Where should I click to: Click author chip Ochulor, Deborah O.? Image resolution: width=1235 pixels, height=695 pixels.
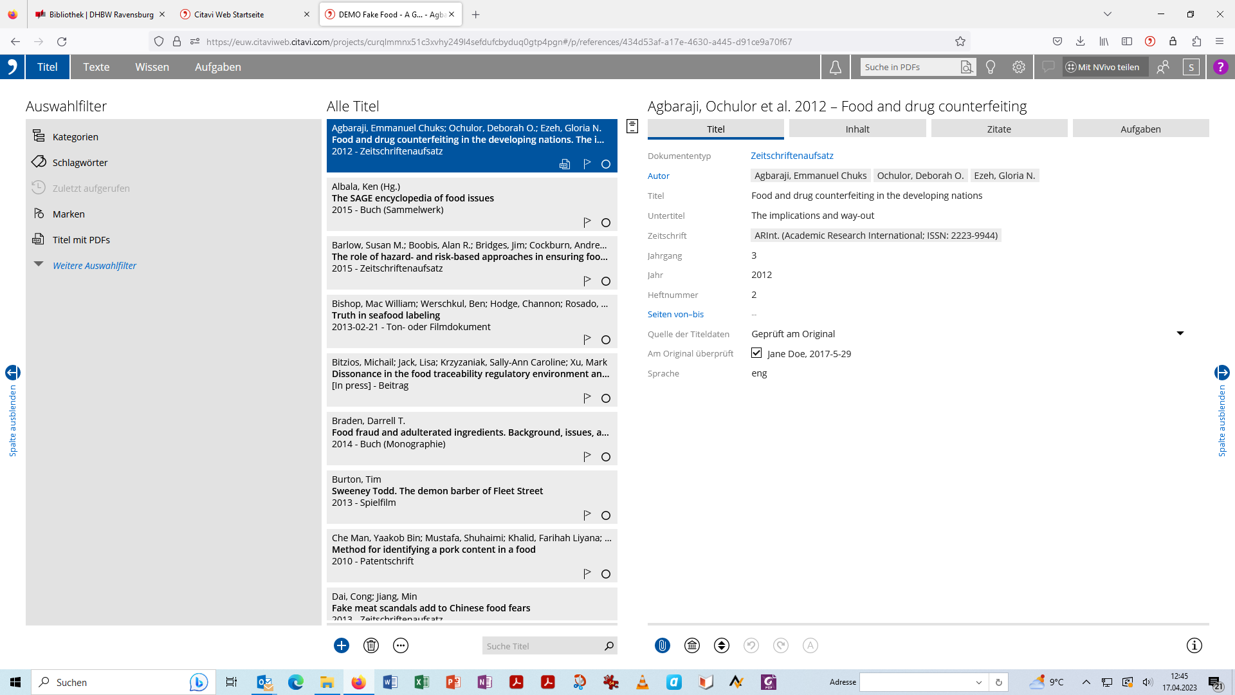920,176
